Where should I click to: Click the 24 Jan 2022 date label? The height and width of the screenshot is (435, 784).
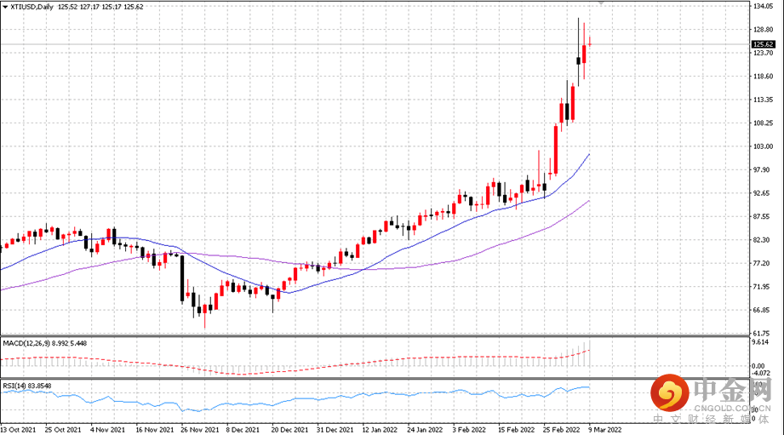(425, 430)
